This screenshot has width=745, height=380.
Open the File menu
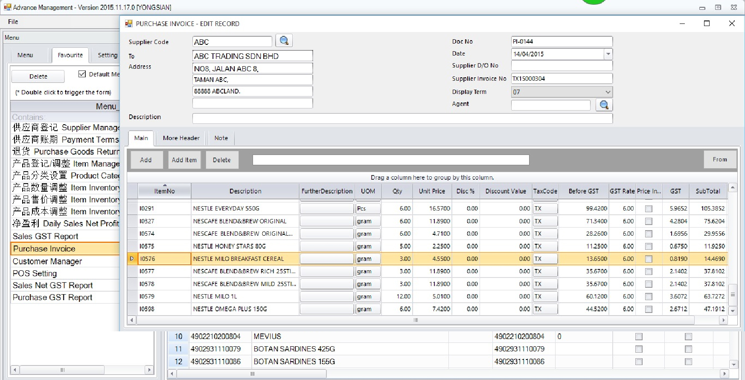tap(13, 22)
